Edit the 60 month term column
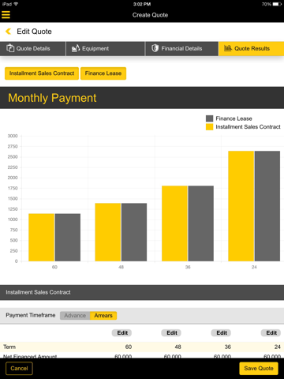The height and width of the screenshot is (379, 284). click(x=122, y=332)
